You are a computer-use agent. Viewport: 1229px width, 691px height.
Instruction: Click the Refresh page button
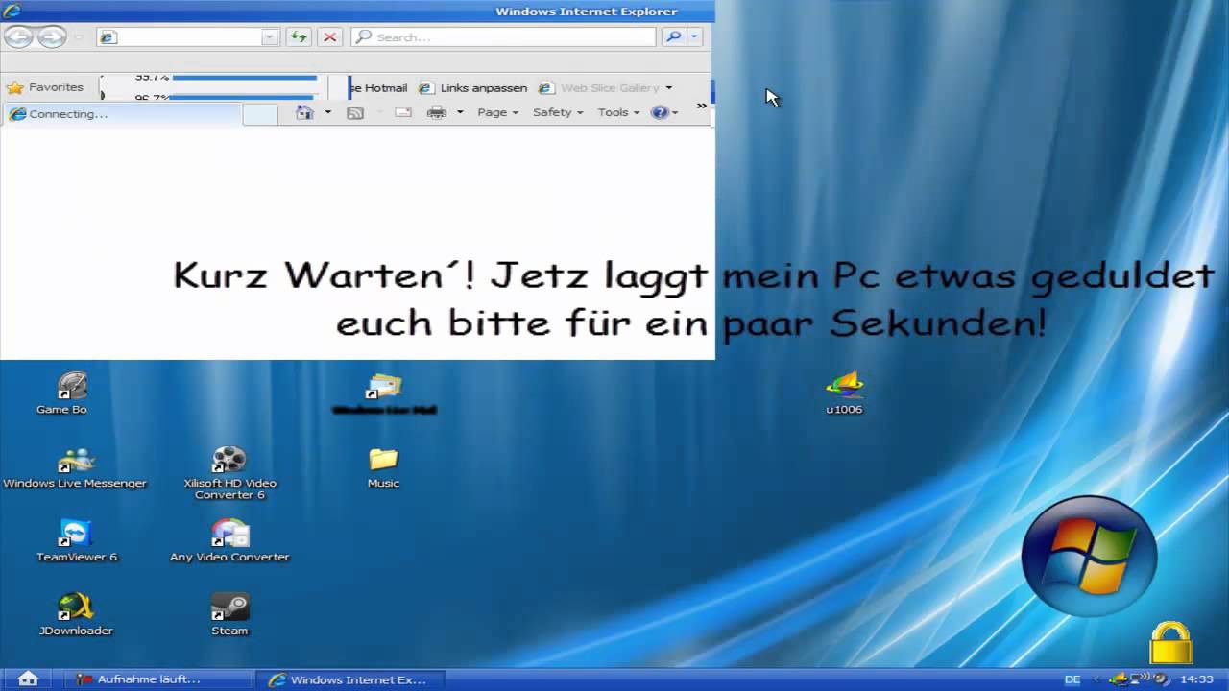pos(299,37)
